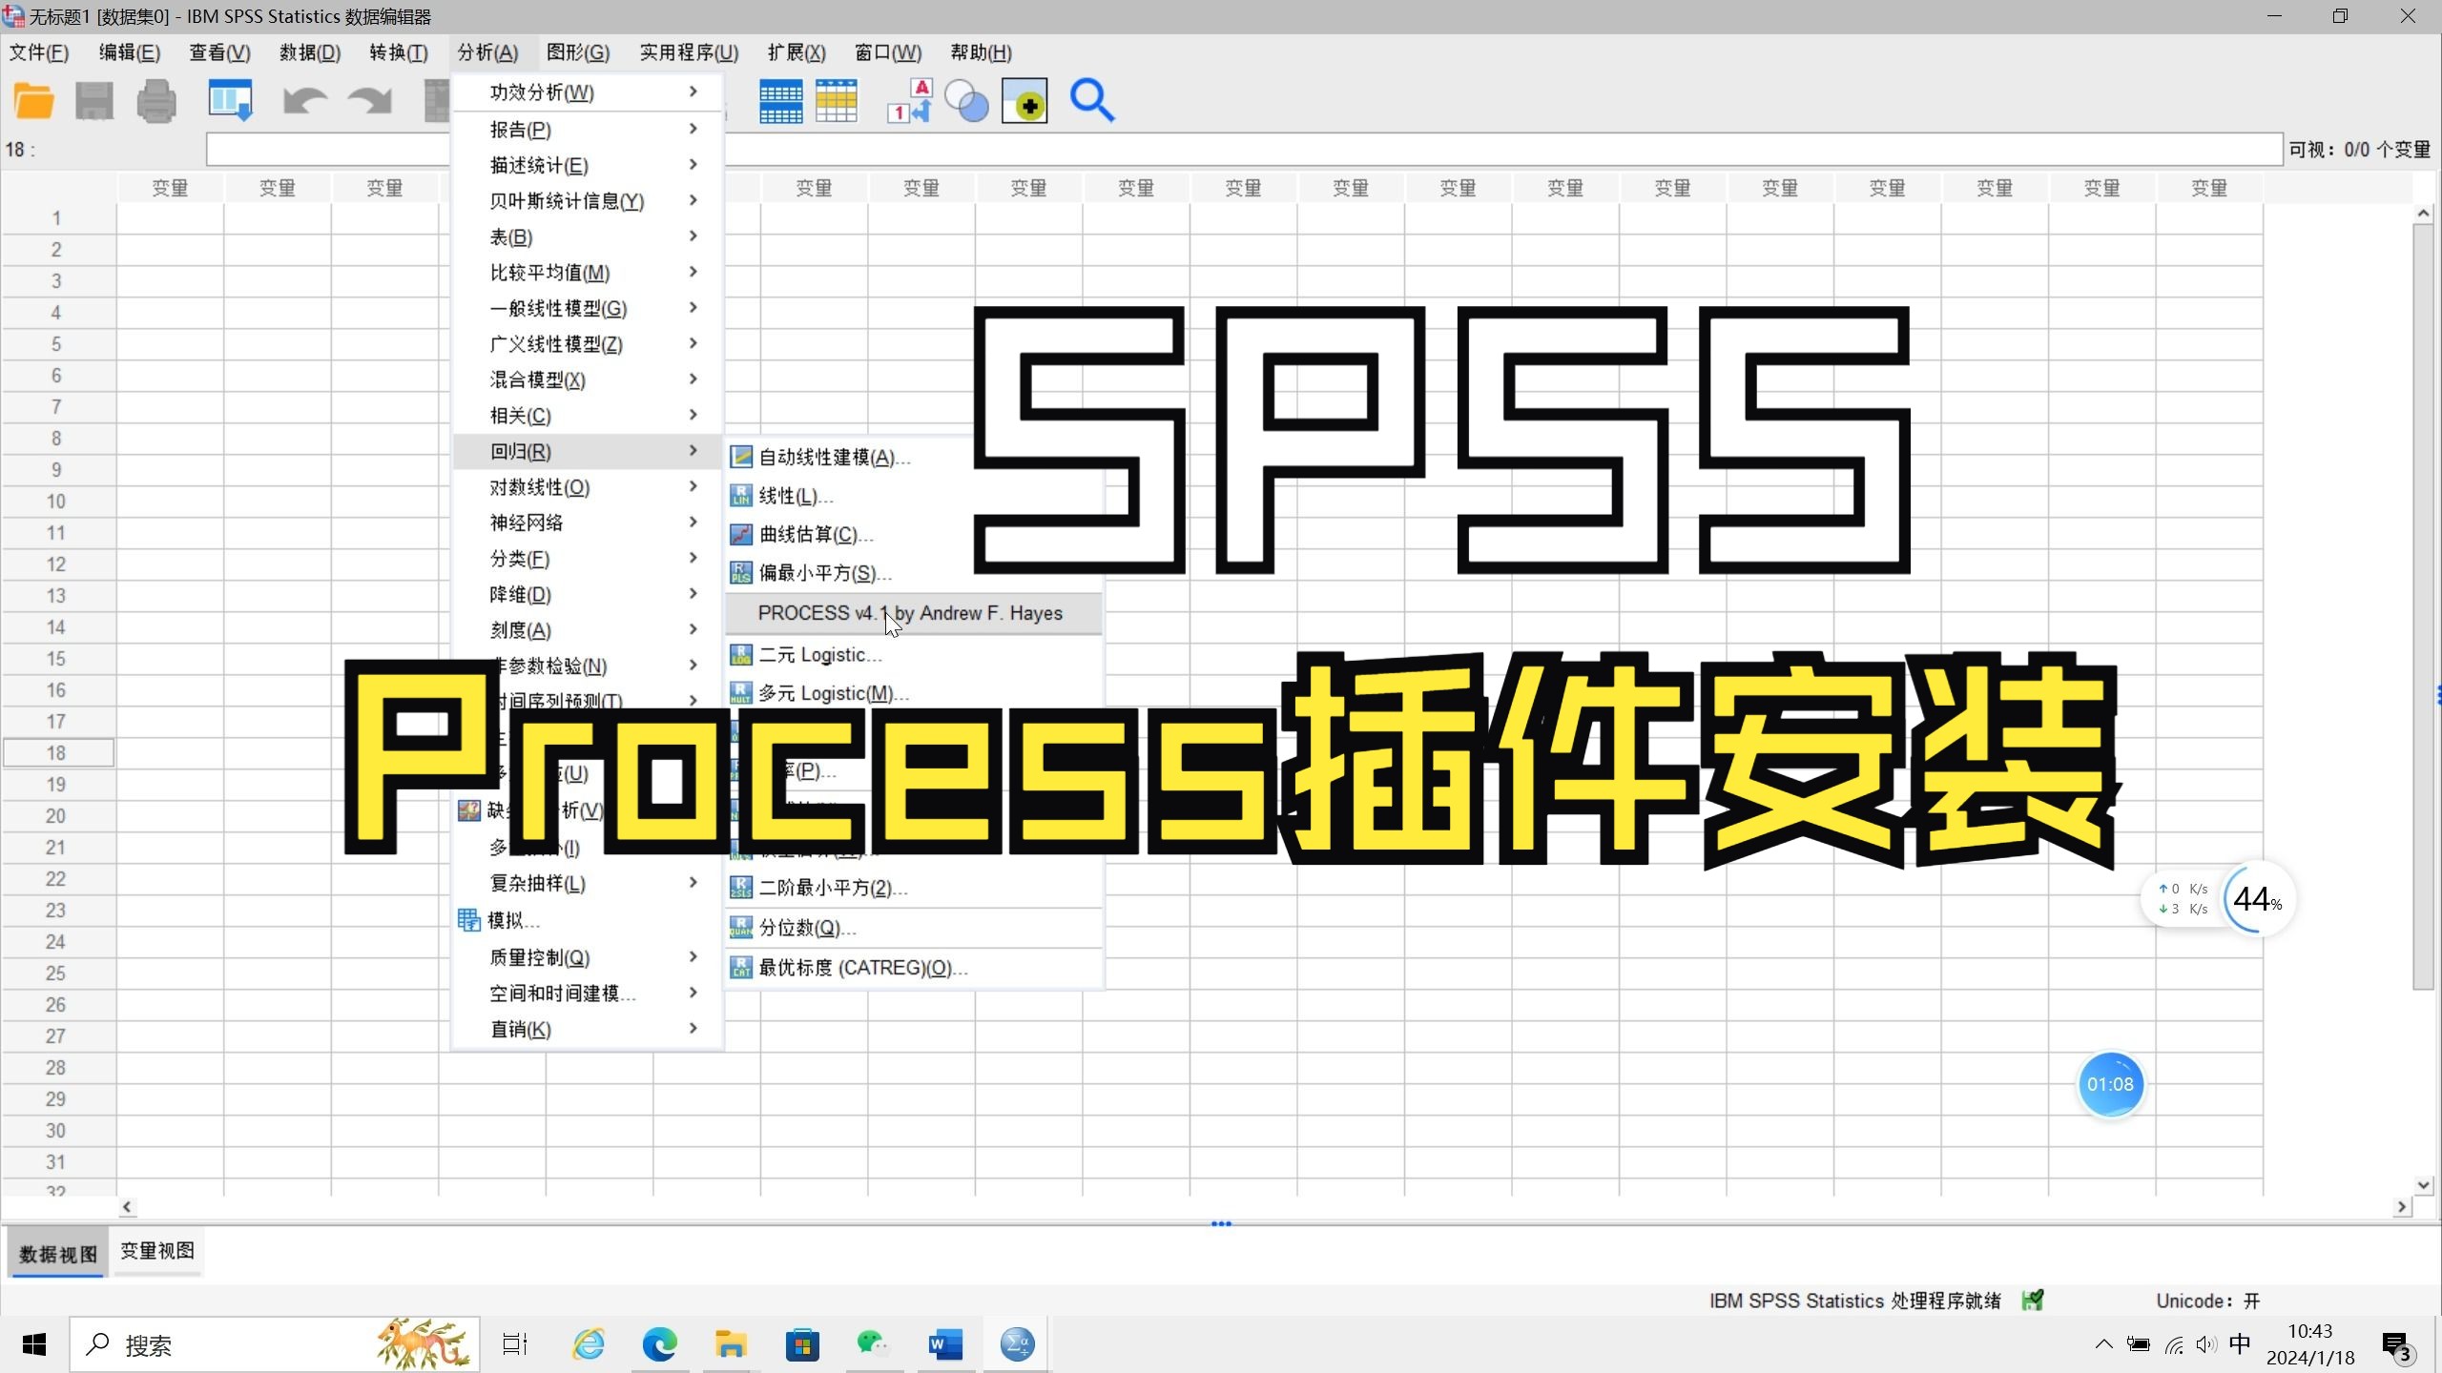Open WeChat from taskbar
Screen dimensions: 2442x1373
(873, 1345)
